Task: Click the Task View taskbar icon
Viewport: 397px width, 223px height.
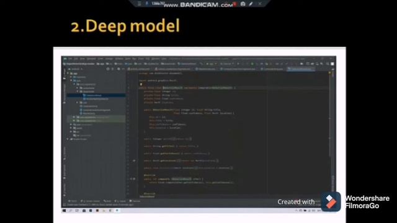Action: point(77,211)
